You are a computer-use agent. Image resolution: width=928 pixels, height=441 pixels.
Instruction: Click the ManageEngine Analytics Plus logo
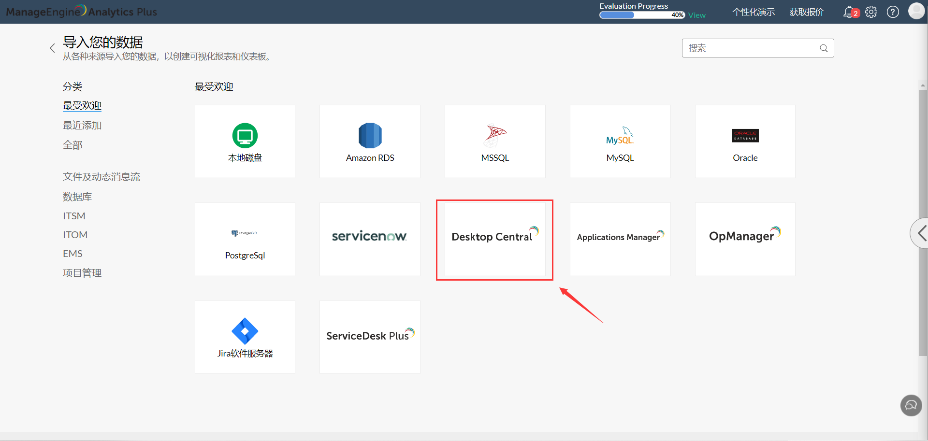pyautogui.click(x=81, y=12)
